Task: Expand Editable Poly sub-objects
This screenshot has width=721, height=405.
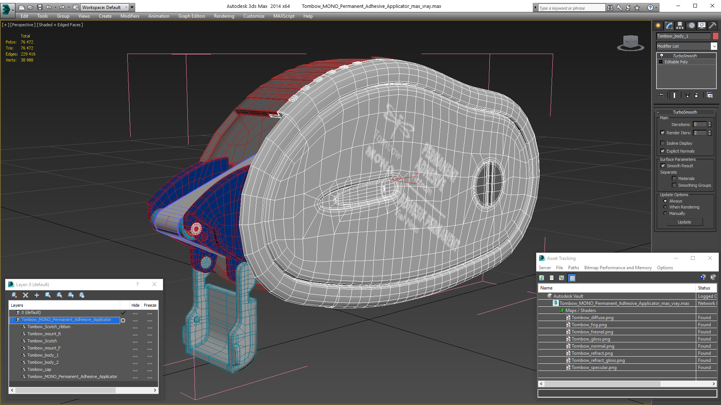Action: pyautogui.click(x=661, y=62)
